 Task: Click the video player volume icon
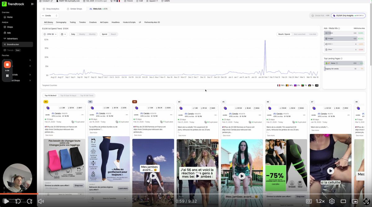[x=41, y=201]
